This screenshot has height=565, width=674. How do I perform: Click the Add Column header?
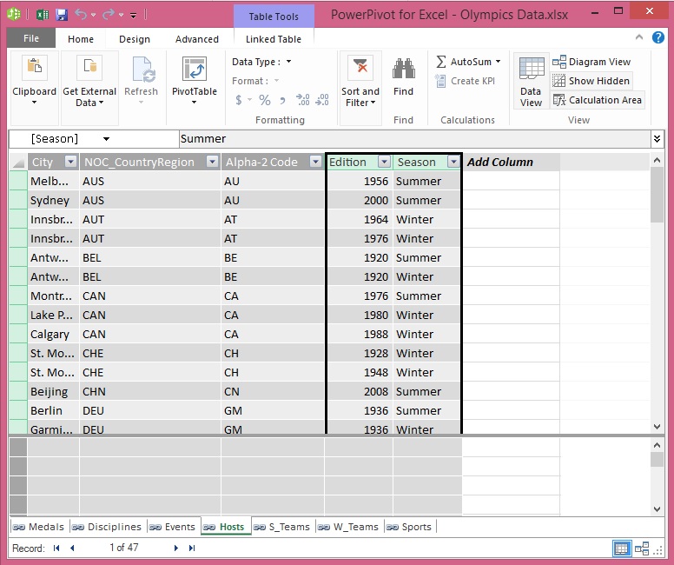pyautogui.click(x=511, y=163)
